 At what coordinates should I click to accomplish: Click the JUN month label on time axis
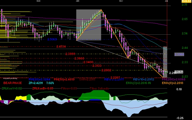tap(166, 1)
